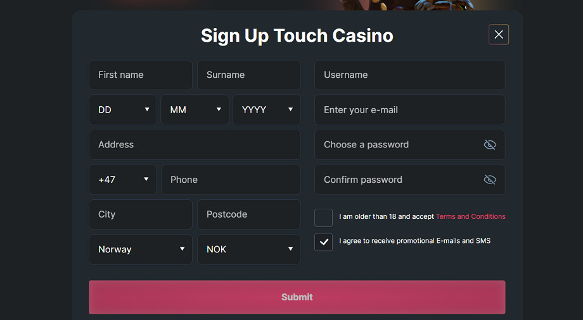Open the MM month dropdown
The height and width of the screenshot is (320, 583).
tap(195, 109)
